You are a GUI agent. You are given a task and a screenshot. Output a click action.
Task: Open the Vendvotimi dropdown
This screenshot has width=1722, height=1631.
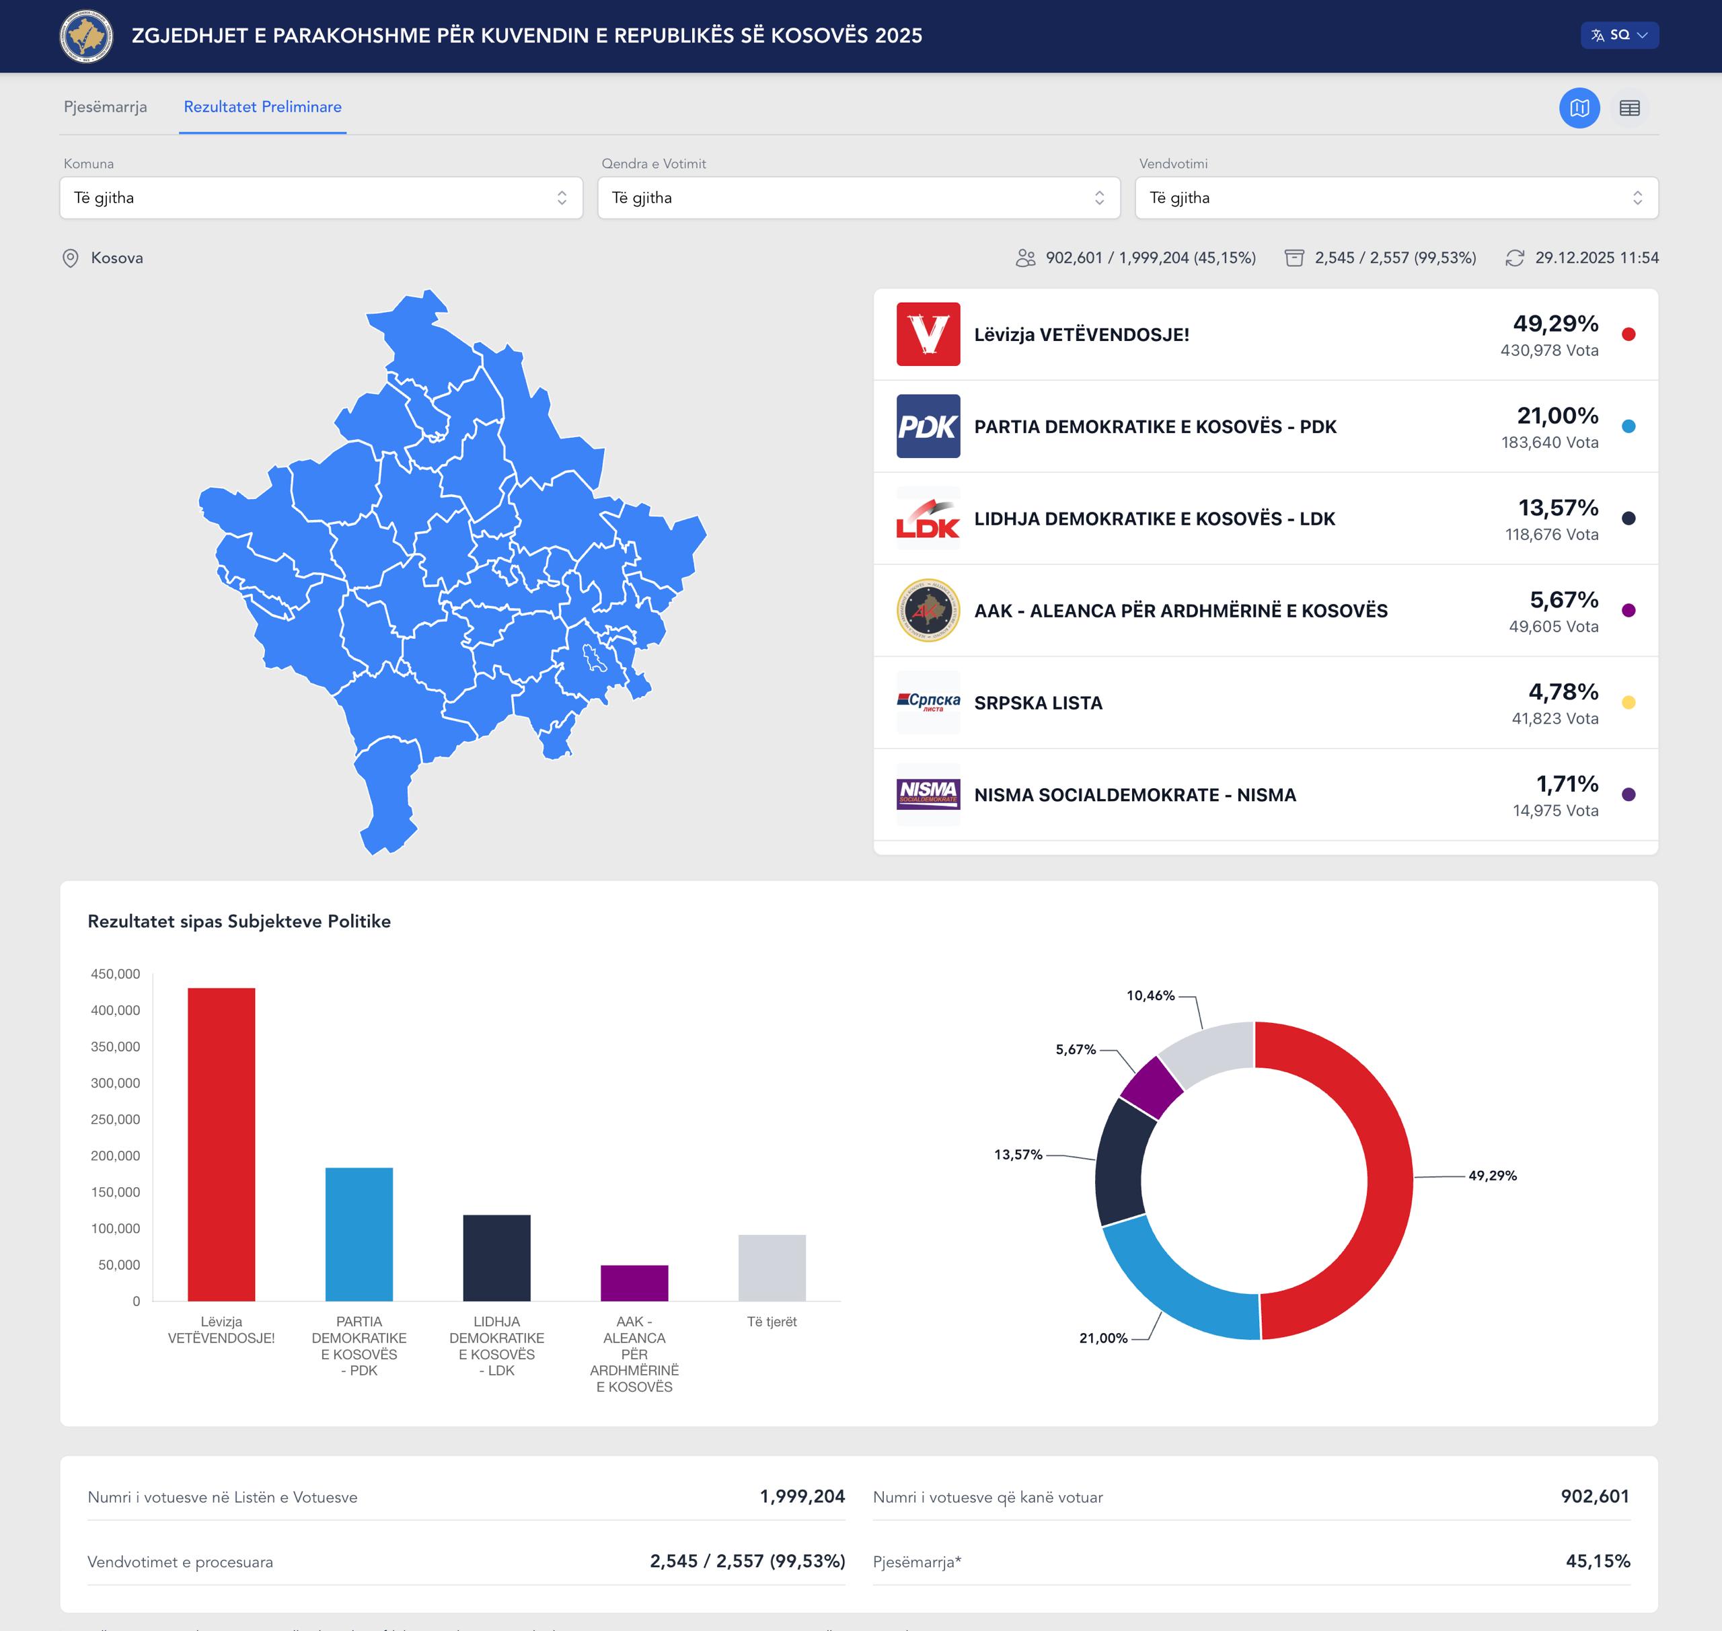1396,198
